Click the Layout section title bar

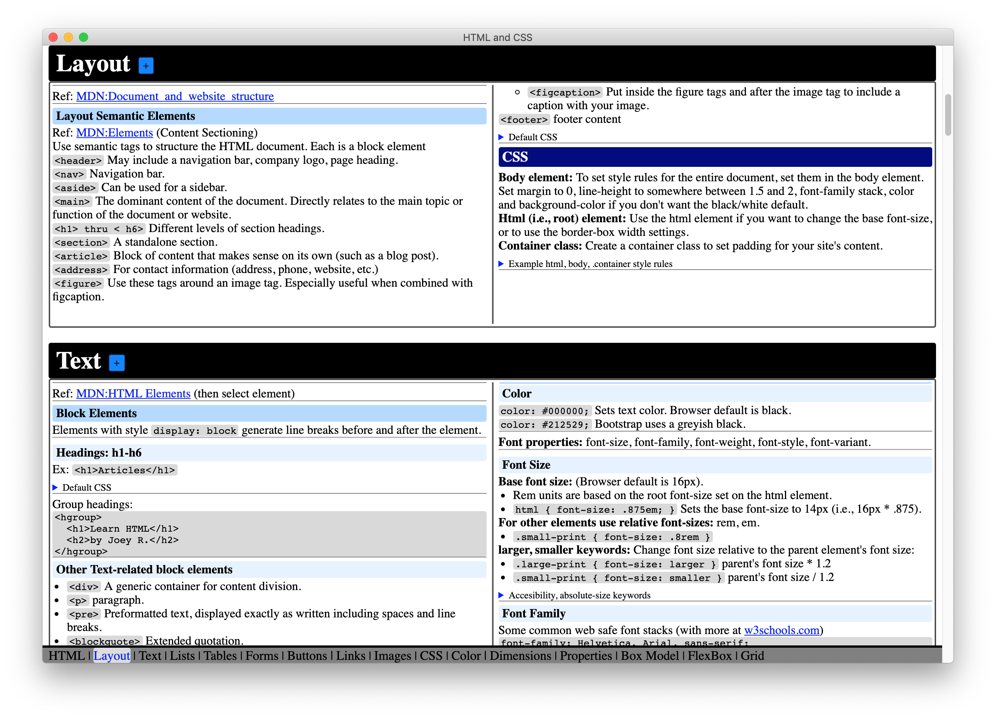[x=492, y=64]
